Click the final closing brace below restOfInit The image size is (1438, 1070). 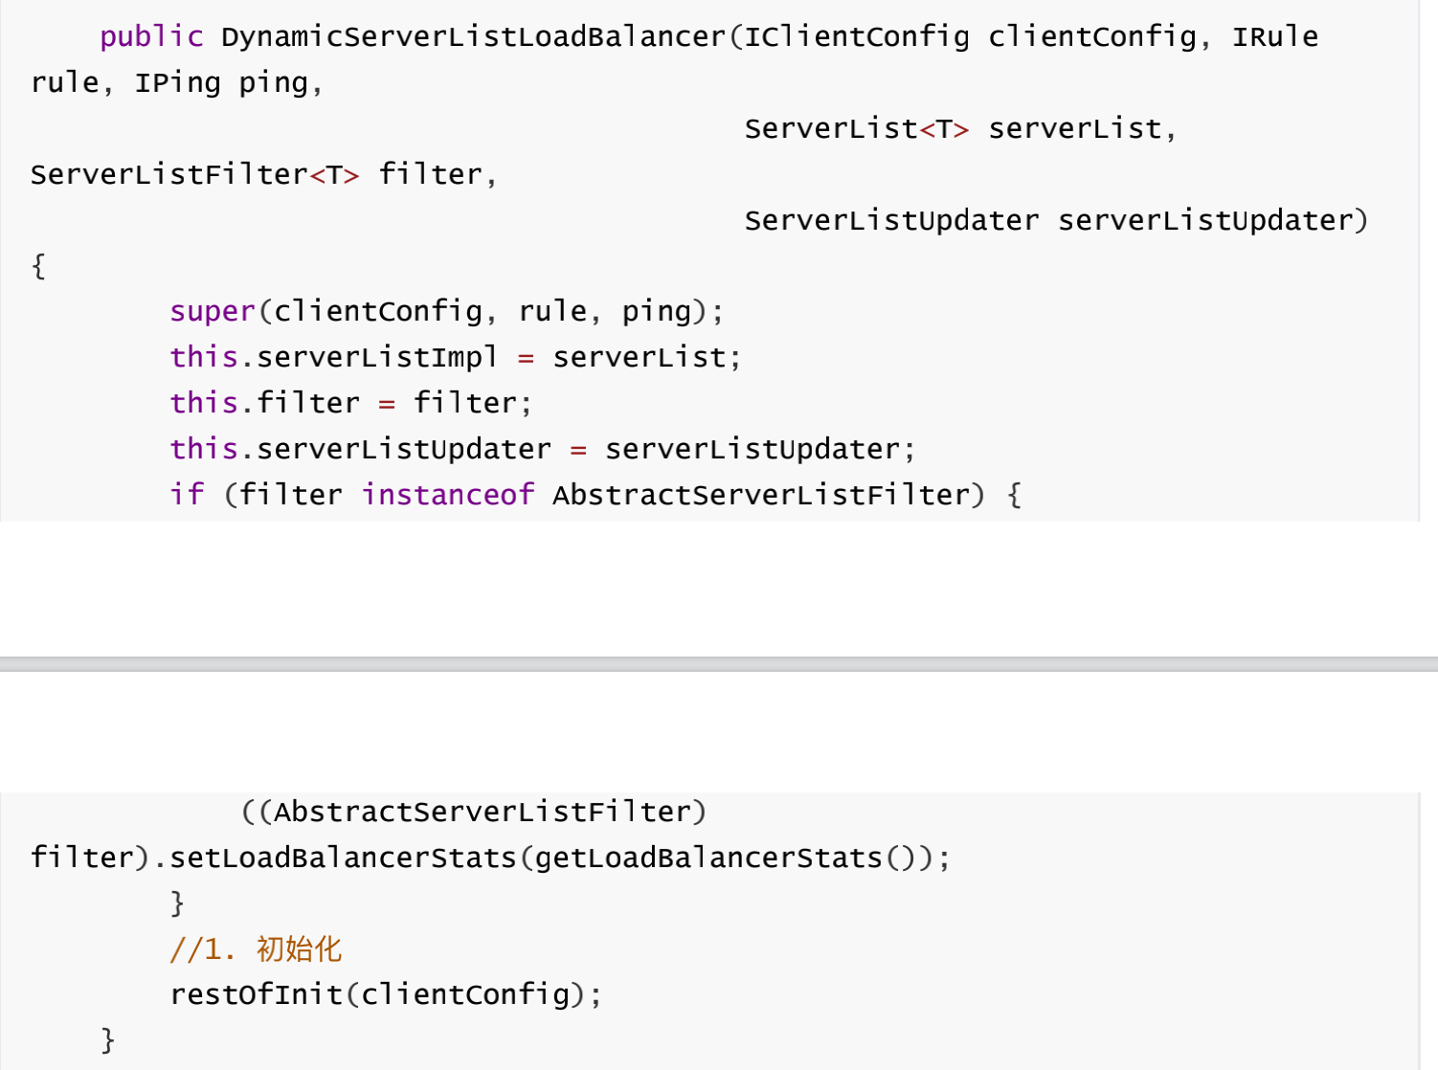tap(108, 1040)
